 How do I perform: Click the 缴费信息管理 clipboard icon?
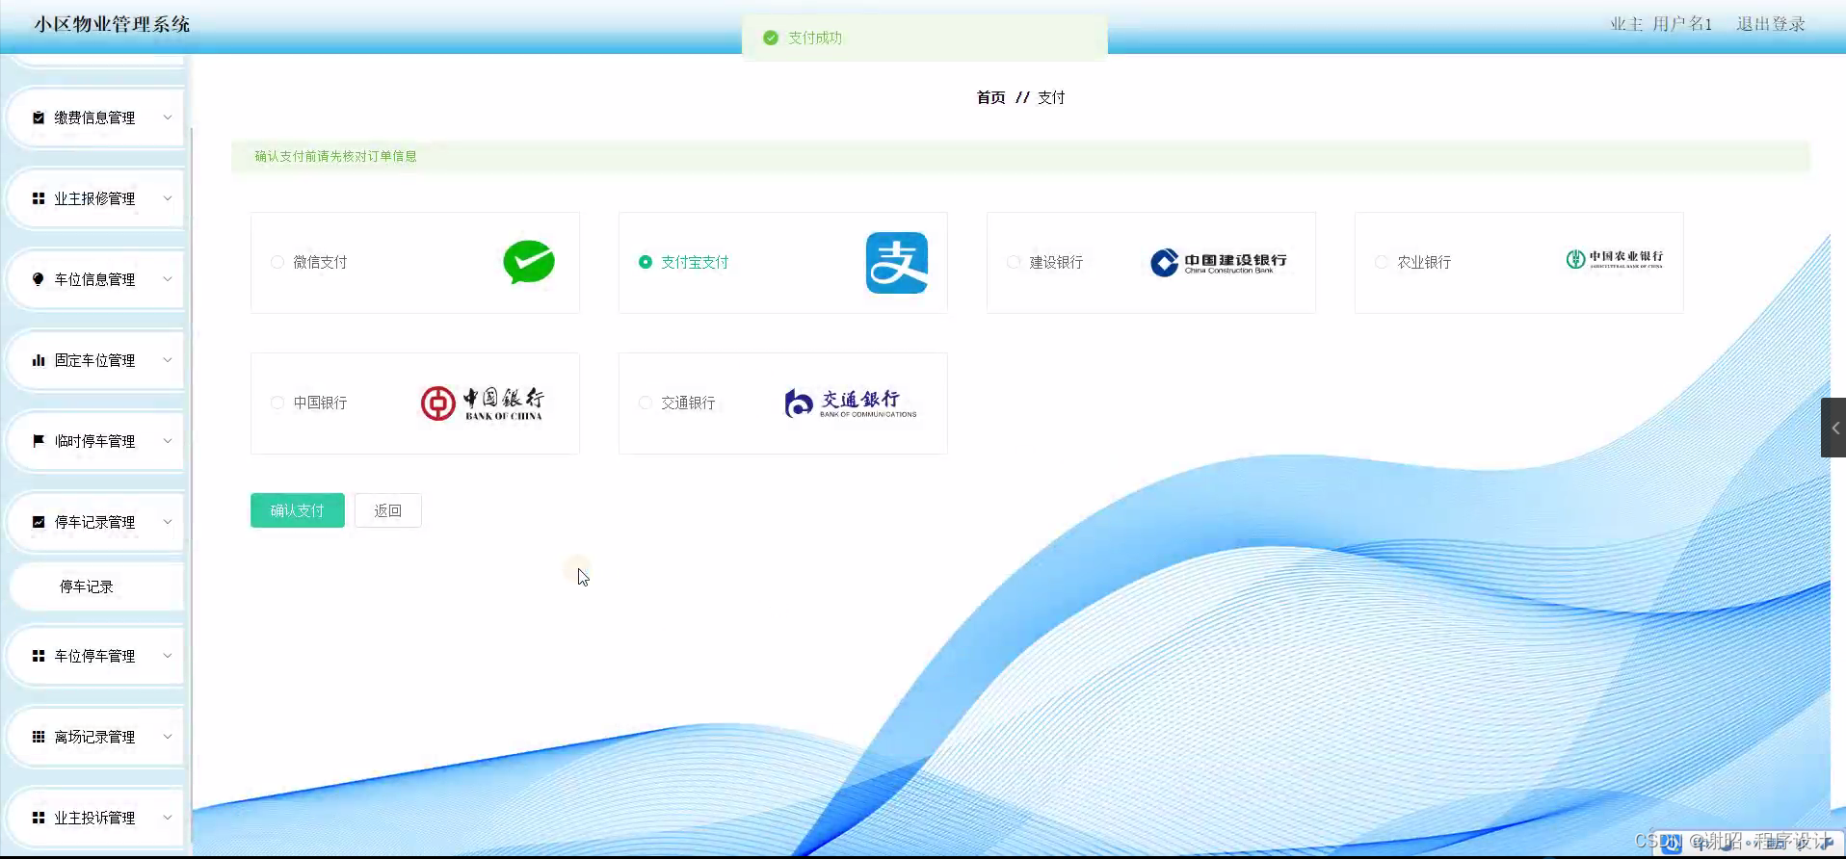(x=39, y=117)
